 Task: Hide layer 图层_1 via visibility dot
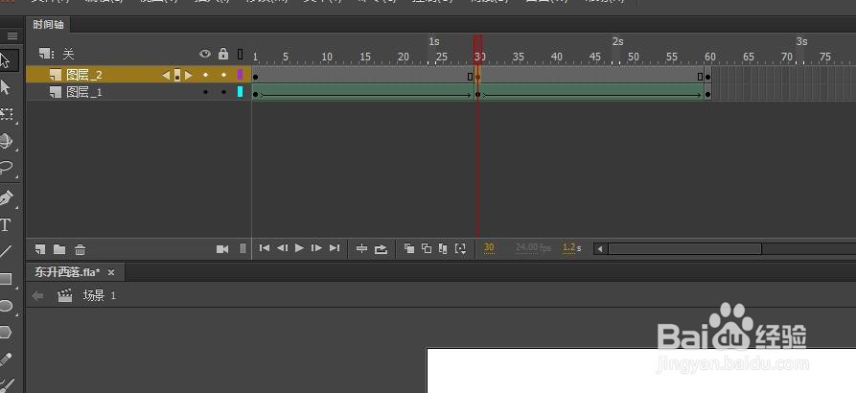click(x=205, y=92)
